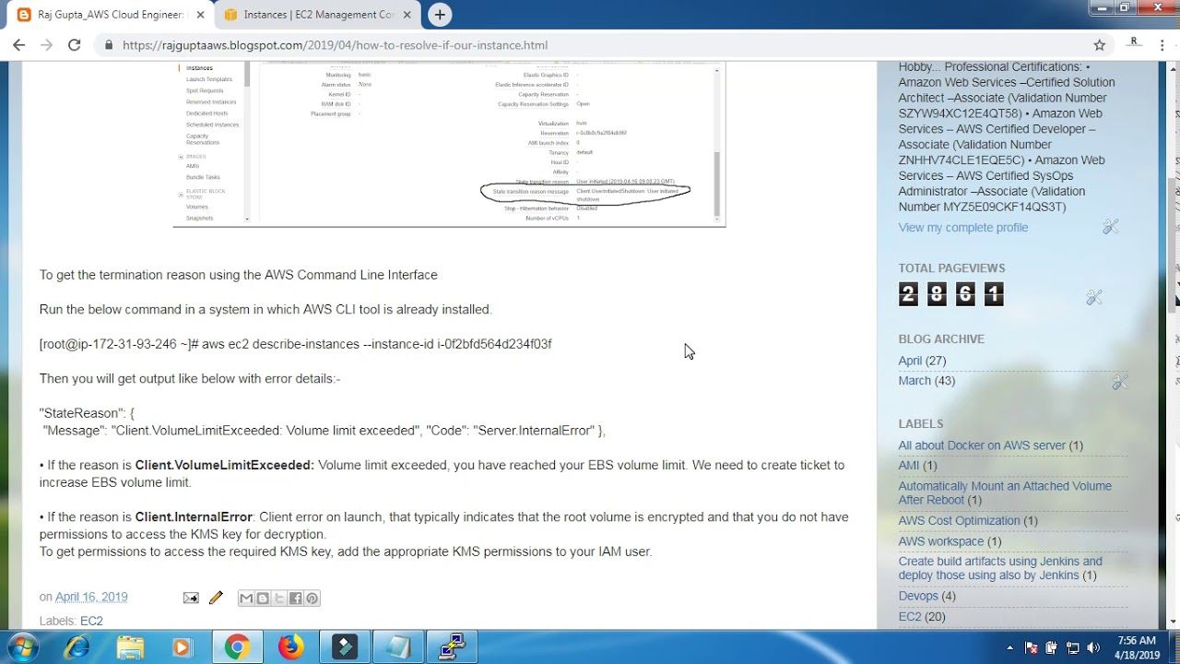This screenshot has width=1180, height=664.
Task: Share post via Gmail icon
Action: (246, 598)
